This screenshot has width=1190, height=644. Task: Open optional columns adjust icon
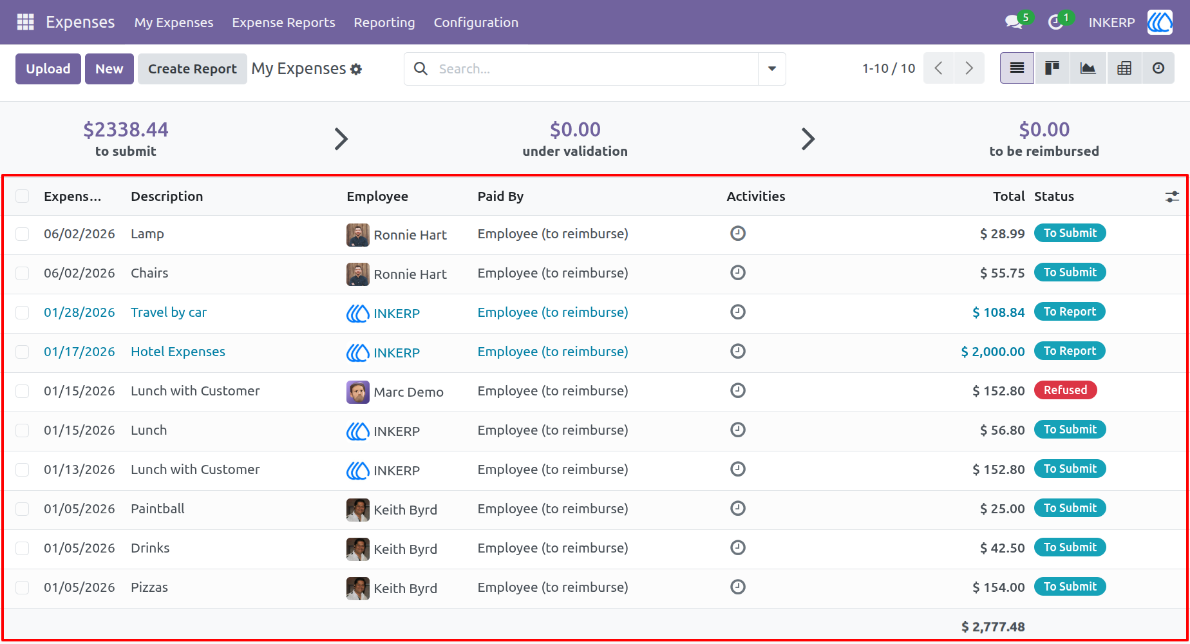coord(1172,196)
